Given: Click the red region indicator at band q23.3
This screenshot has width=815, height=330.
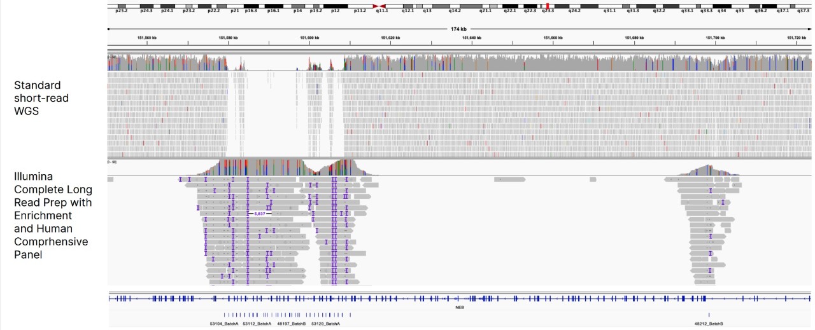Looking at the screenshot, I should coord(547,6).
